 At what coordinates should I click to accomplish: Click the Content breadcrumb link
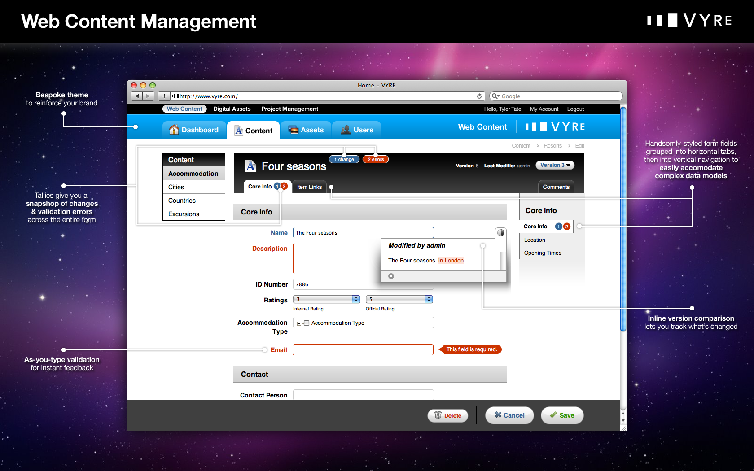click(x=521, y=146)
